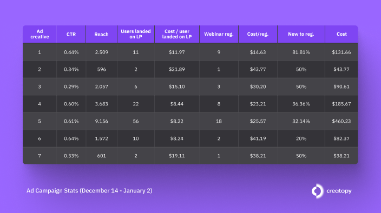The image size is (381, 213).
Task: Select the 0.64% CTR cell
Action: click(71, 138)
